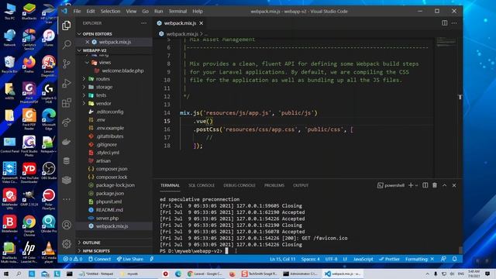Open the Go menu
496x279 pixels.
[x=145, y=11]
